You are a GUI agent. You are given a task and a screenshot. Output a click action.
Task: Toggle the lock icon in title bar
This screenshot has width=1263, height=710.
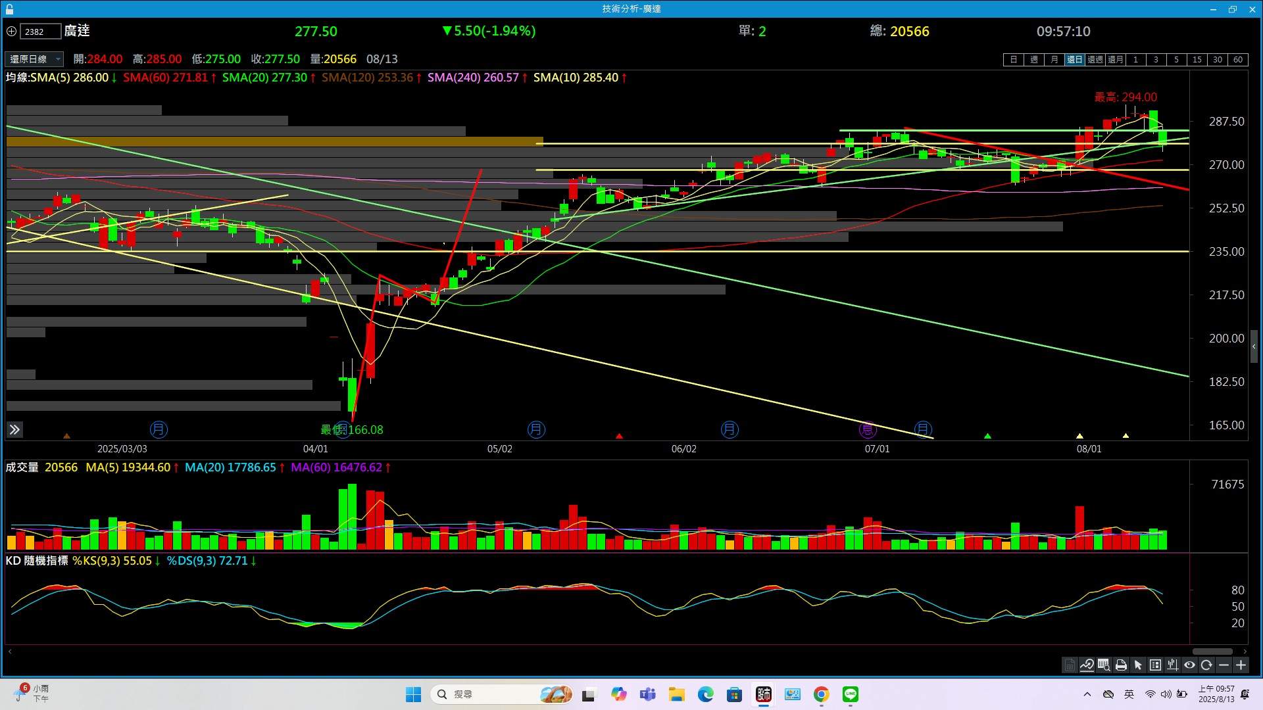tap(9, 9)
